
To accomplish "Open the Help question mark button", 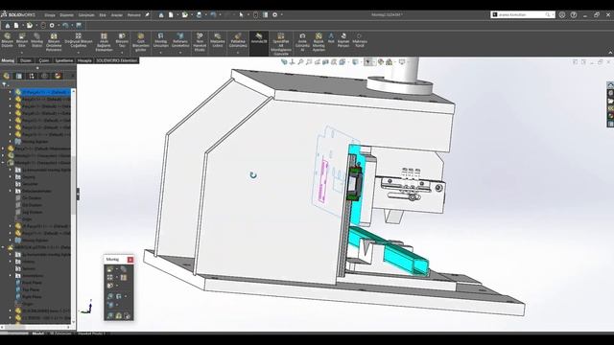I will [574, 15].
